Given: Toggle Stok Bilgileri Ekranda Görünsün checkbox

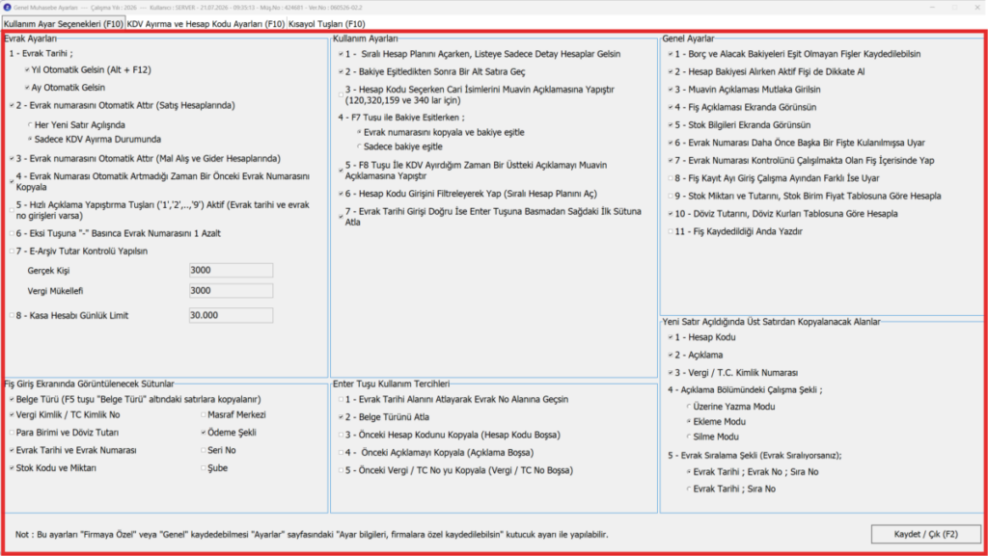Looking at the screenshot, I should tap(671, 125).
